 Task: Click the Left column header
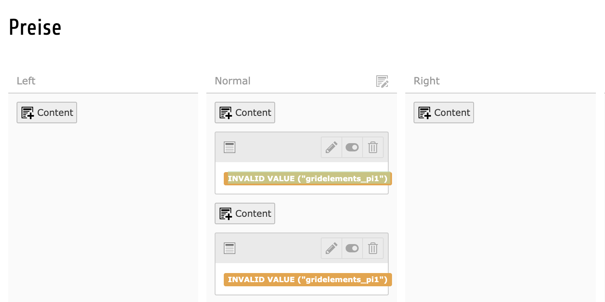click(26, 81)
